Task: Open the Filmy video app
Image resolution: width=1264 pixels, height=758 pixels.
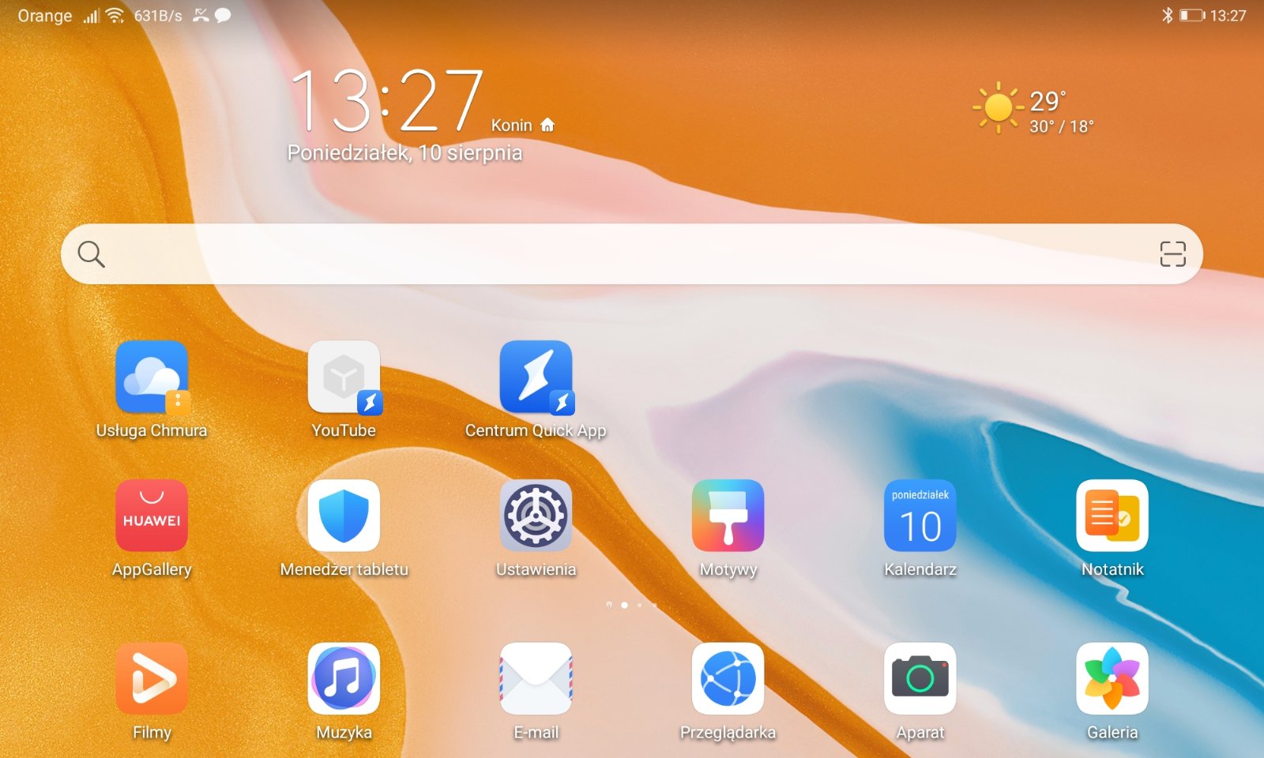Action: pos(152,678)
